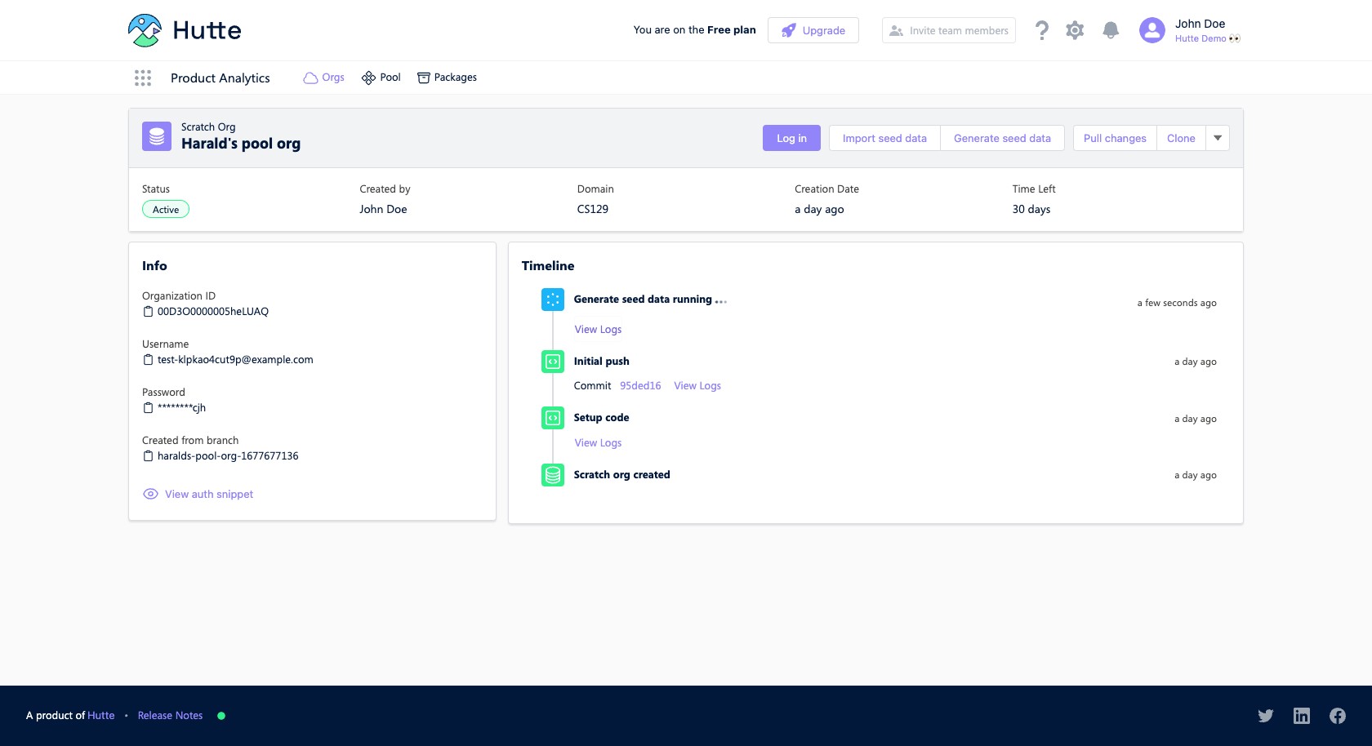Click the Clone button
The height and width of the screenshot is (746, 1372).
[1181, 138]
